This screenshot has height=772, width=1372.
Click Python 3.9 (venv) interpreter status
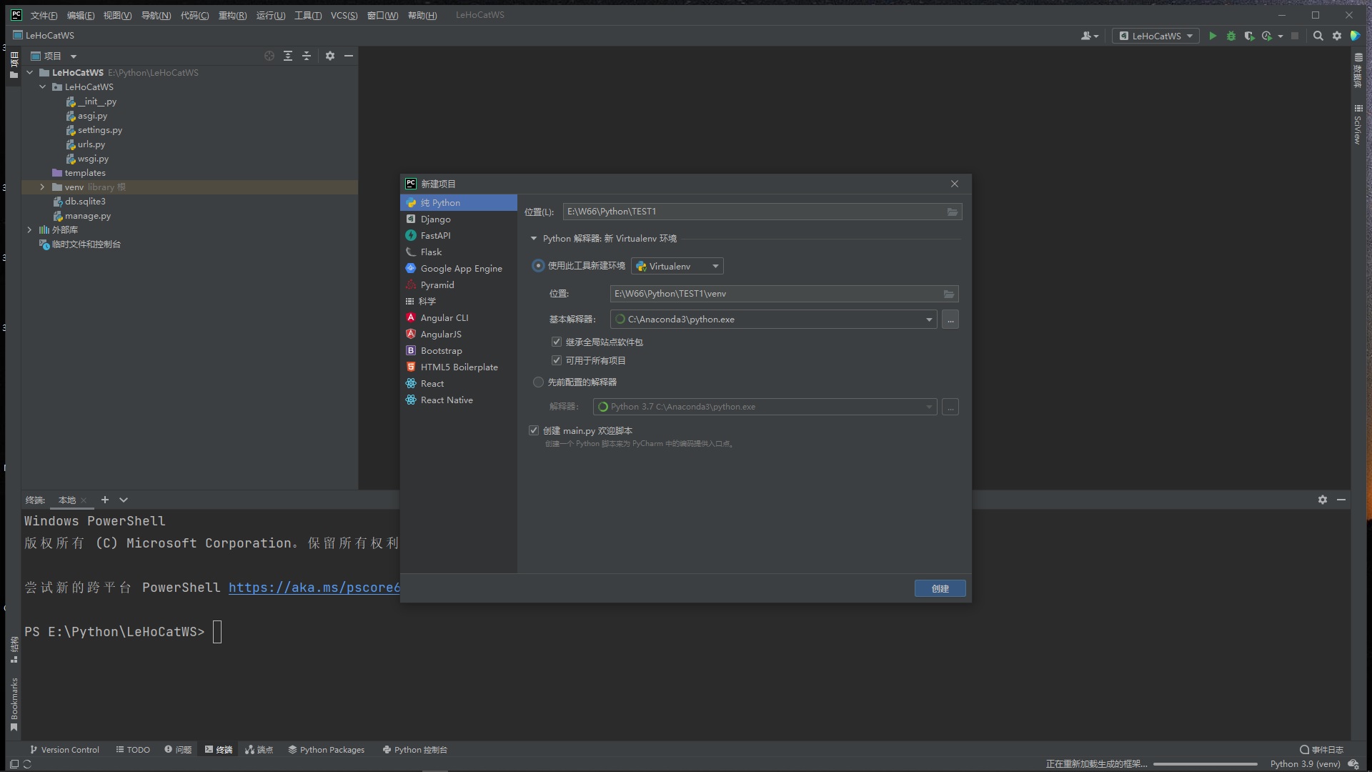tap(1305, 764)
